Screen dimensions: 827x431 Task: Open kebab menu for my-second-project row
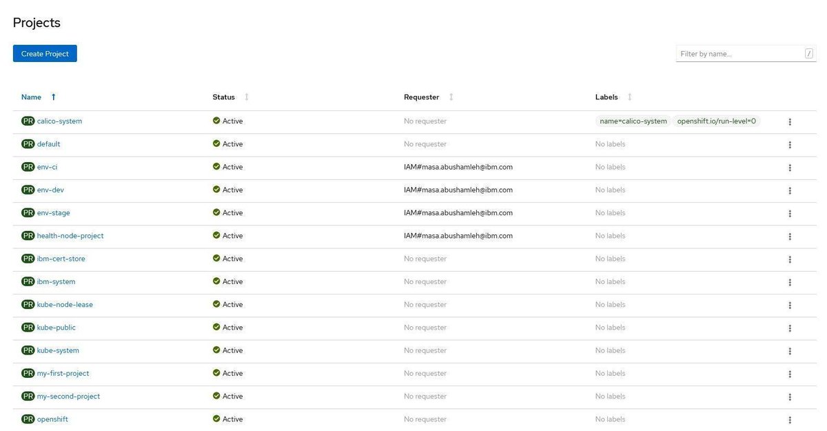click(790, 397)
